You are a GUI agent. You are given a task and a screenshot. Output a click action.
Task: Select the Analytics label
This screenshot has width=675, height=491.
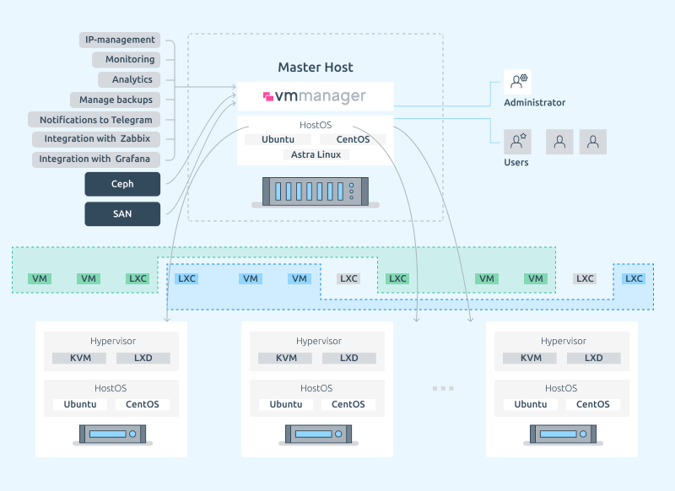(x=129, y=79)
